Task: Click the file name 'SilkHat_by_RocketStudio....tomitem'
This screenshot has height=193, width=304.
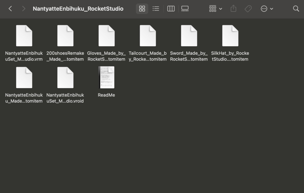Action: click(x=230, y=56)
